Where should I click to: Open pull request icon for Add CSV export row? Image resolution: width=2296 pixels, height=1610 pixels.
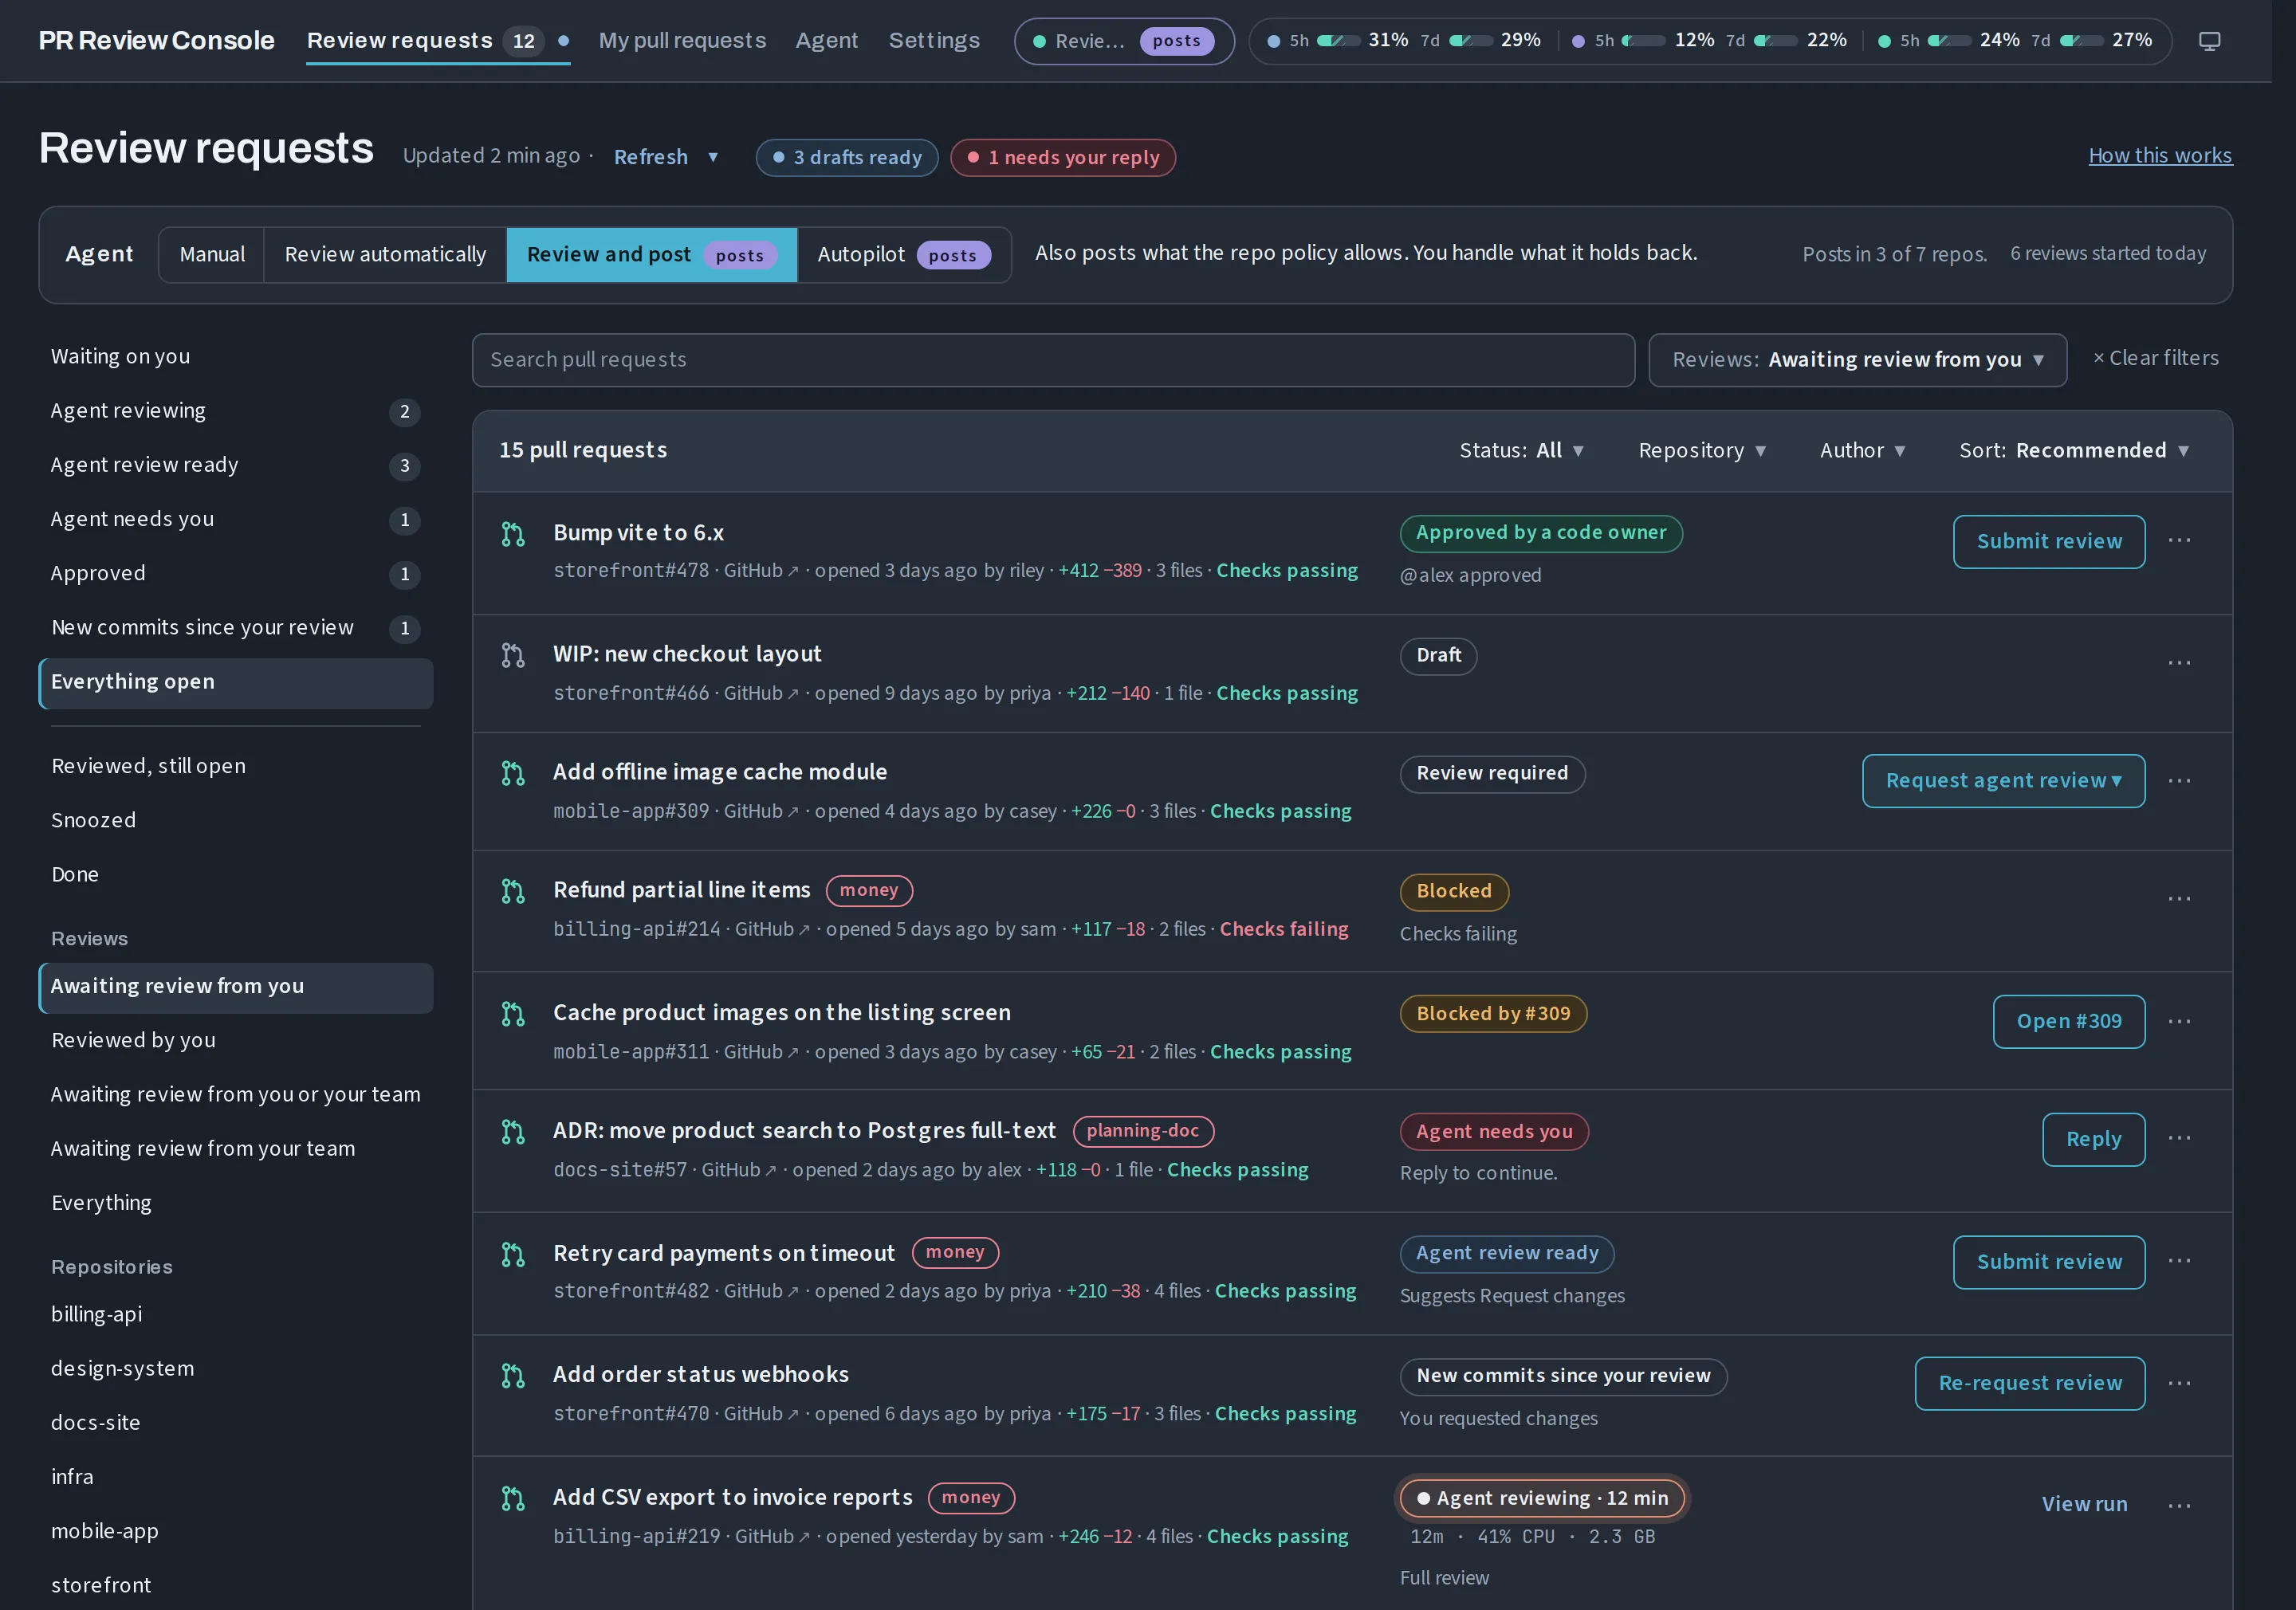coord(513,1498)
